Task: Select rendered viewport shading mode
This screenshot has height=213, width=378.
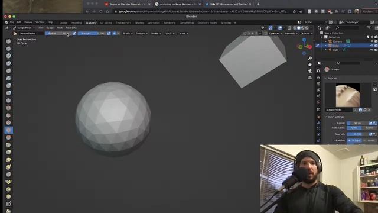Action: tap(307, 28)
